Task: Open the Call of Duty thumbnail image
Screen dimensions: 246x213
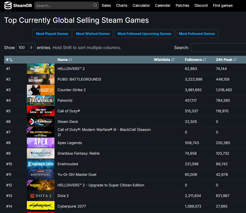Action: pos(41,111)
